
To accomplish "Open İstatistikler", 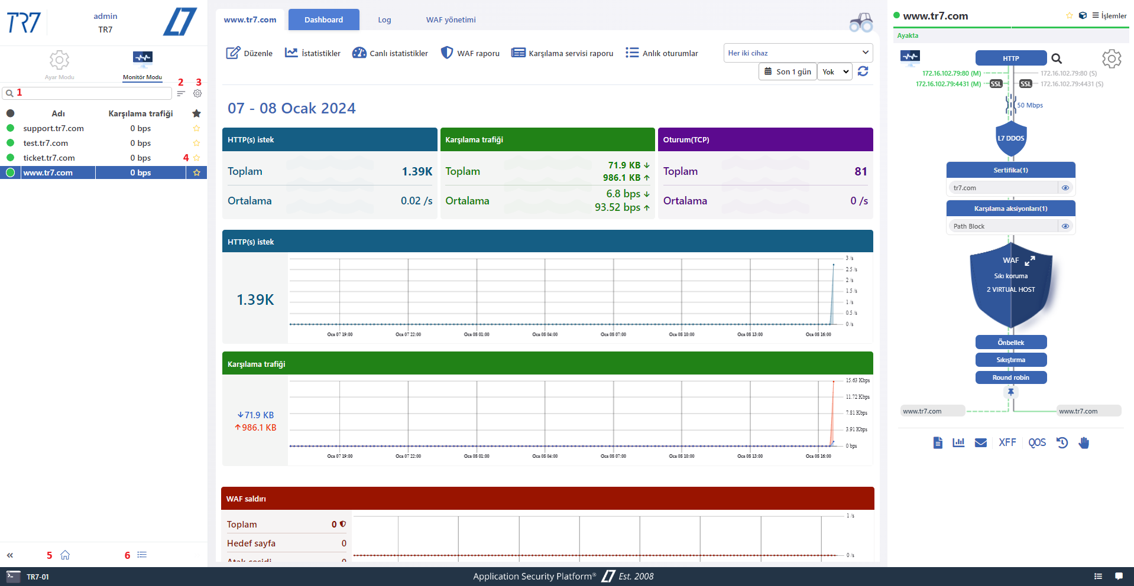I will (x=313, y=53).
